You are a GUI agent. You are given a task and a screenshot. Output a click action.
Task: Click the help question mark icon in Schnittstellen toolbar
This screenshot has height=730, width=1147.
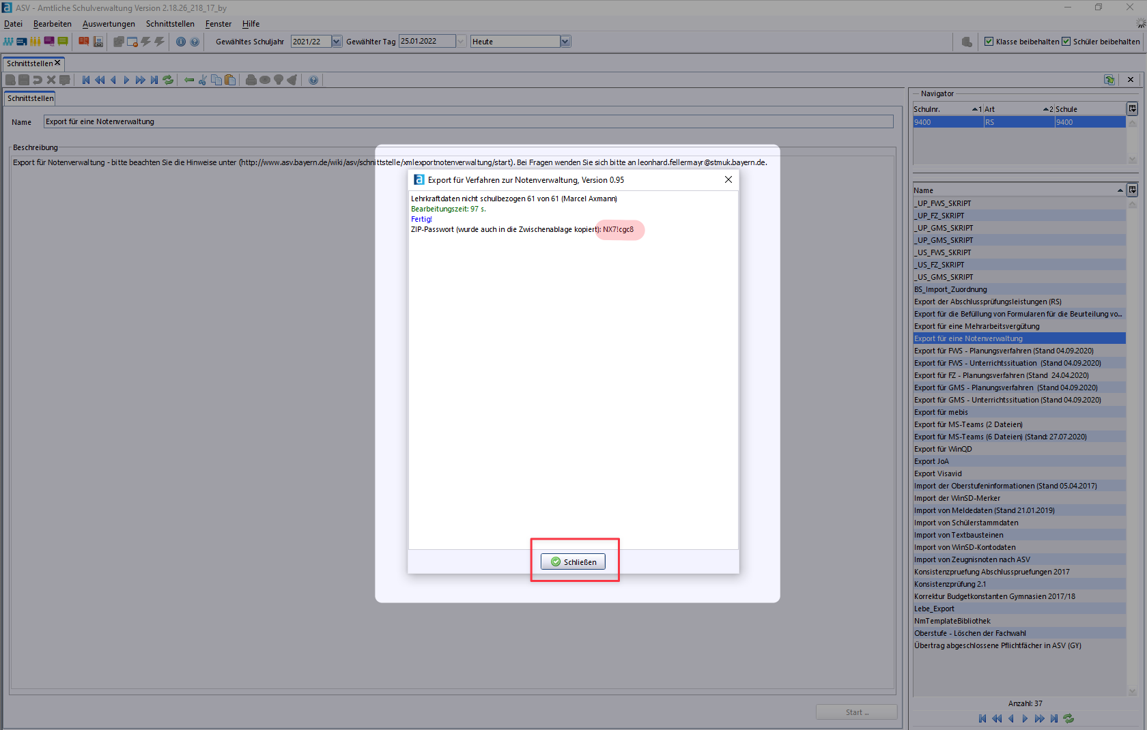[313, 80]
